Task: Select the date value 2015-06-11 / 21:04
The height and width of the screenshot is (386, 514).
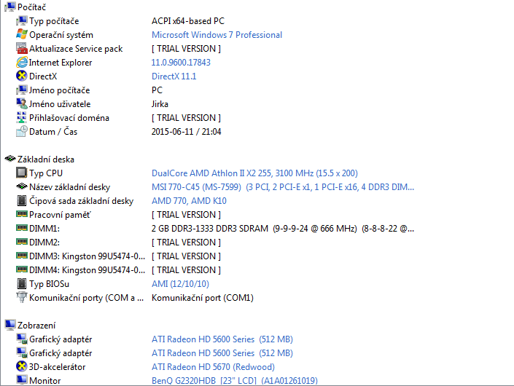Action: tap(186, 132)
